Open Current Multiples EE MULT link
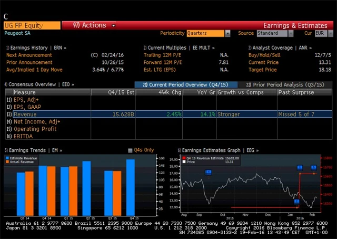This screenshot has width=337, height=239. tap(176, 48)
